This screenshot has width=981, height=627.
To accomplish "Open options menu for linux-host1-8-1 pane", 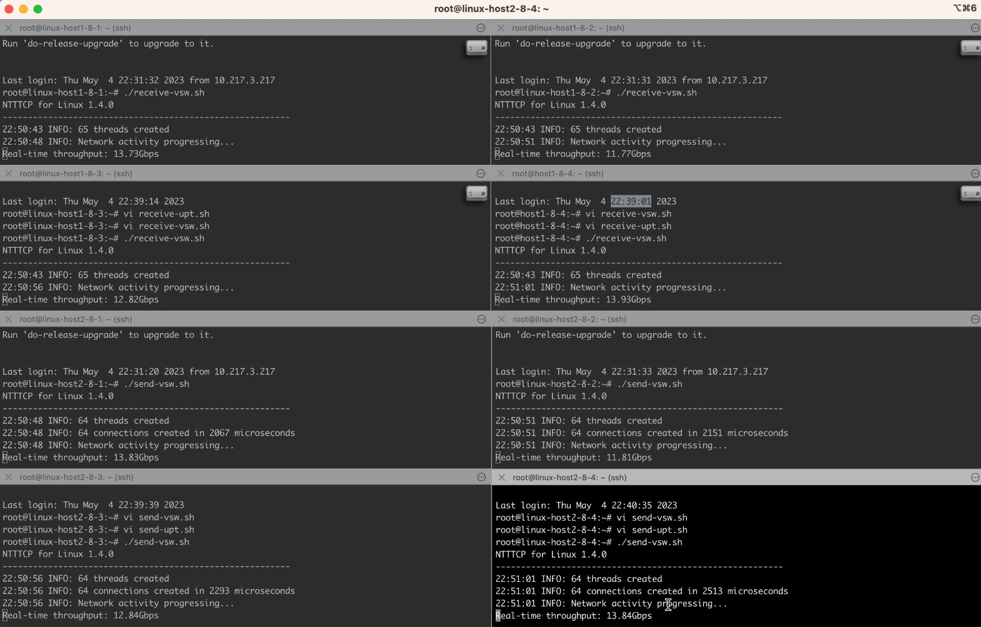I will [481, 28].
